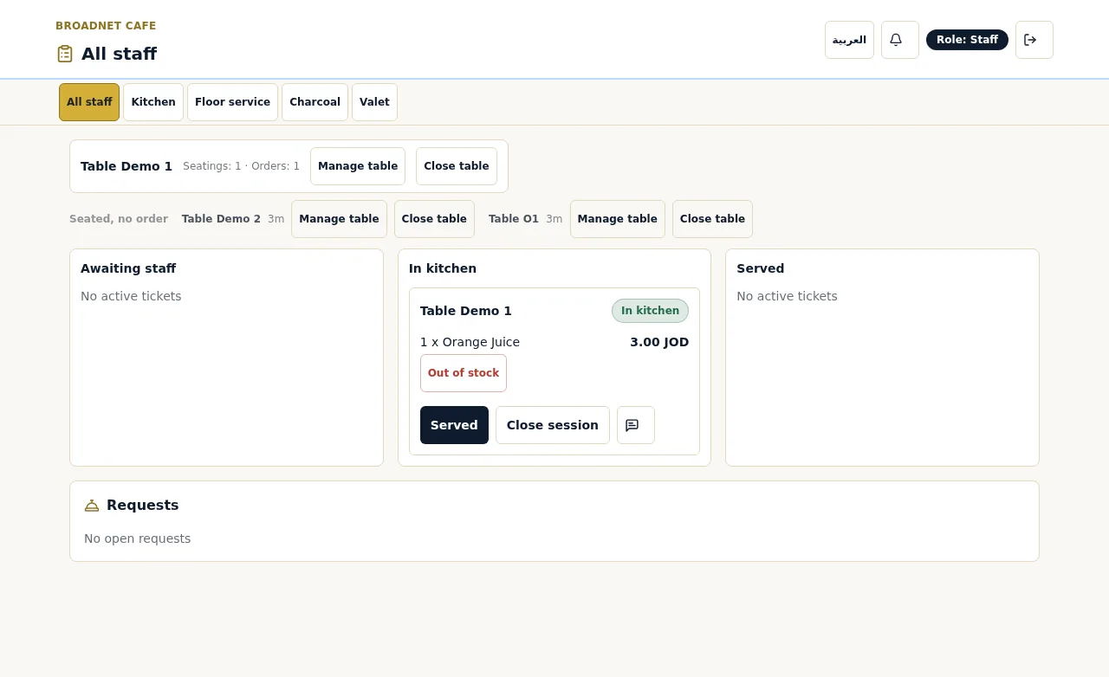Click the 'Seated, no order' label
Screen dimensions: 1109x677
click(x=119, y=219)
